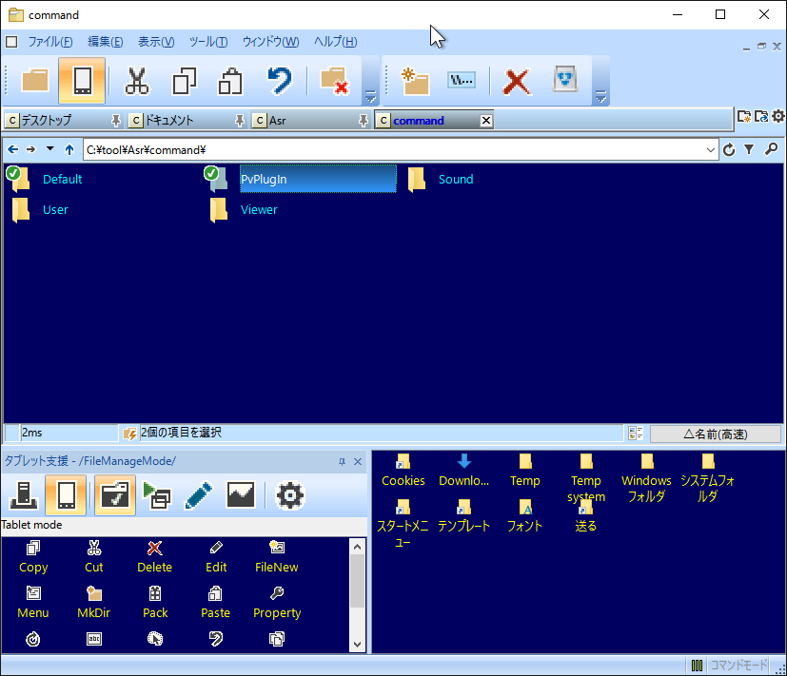Toggle the tablet mode button in top toolbar
The image size is (787, 676).
81,81
